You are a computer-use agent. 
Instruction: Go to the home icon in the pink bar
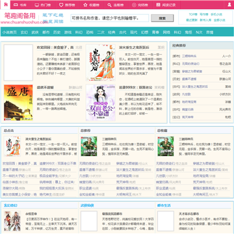click(x=5, y=5)
